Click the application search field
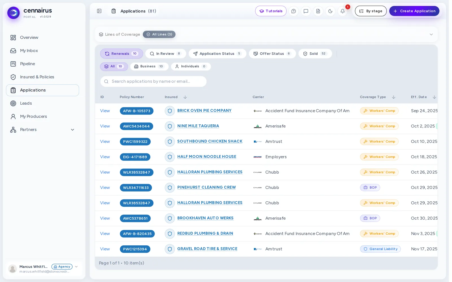The width and height of the screenshot is (452, 282). tap(153, 81)
